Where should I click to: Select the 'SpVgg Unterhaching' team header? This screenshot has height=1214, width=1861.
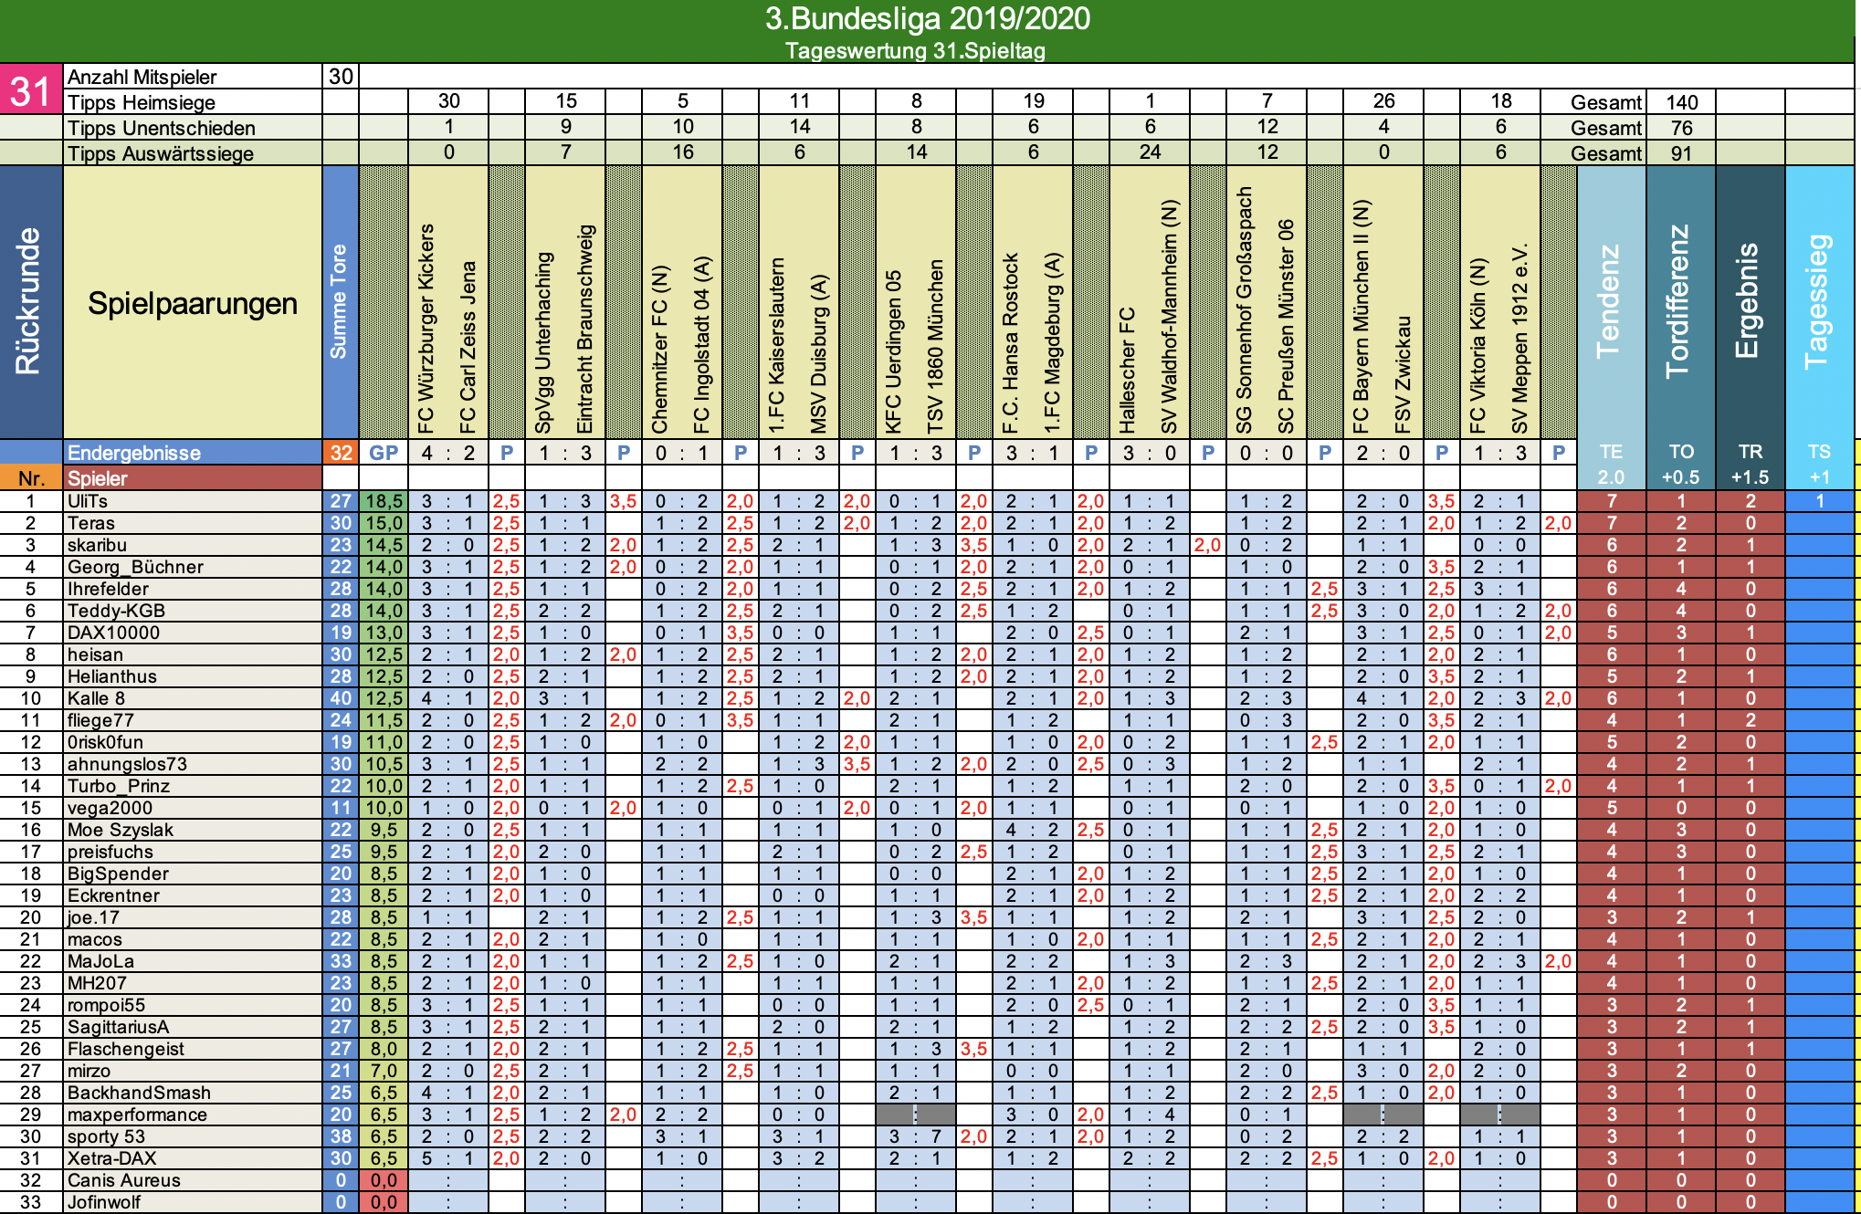(x=543, y=343)
